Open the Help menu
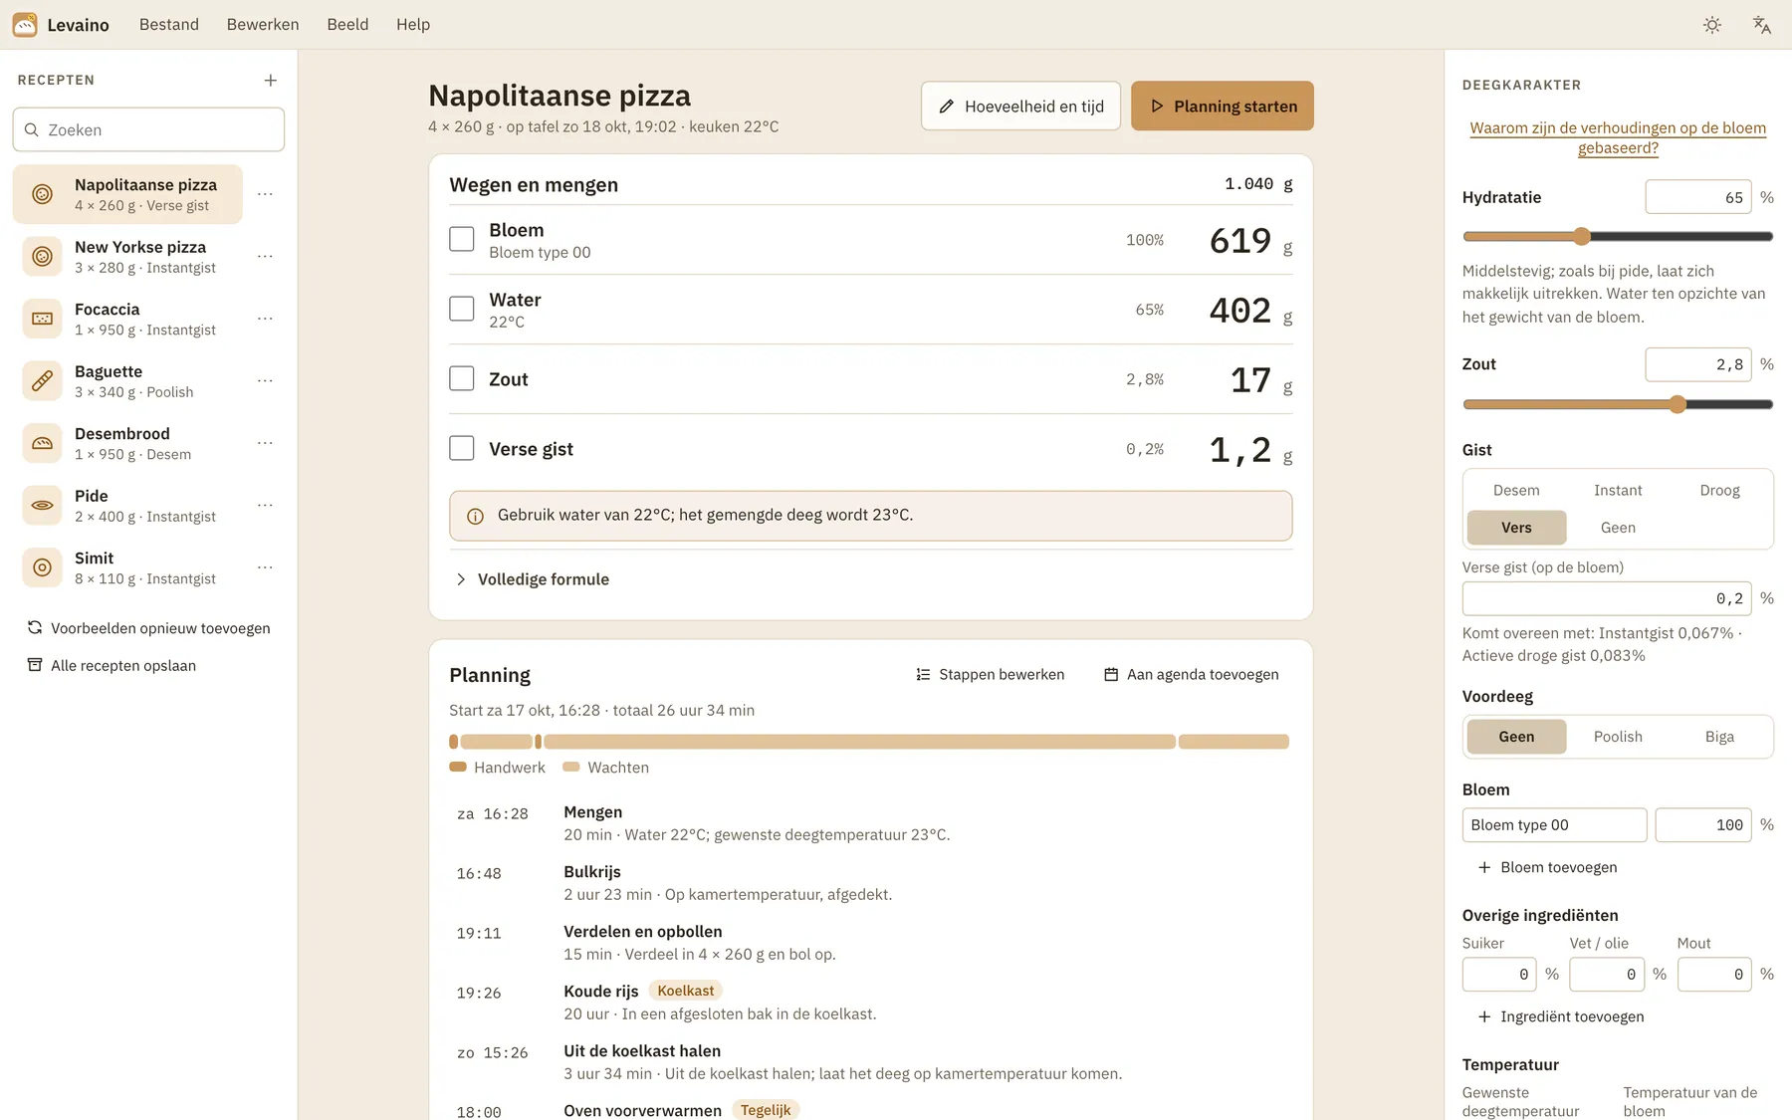The width and height of the screenshot is (1792, 1120). coord(413,25)
